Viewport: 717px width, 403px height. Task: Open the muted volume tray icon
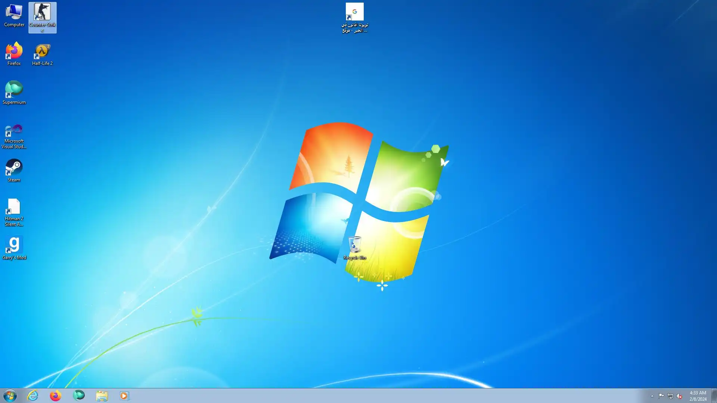[x=679, y=396]
